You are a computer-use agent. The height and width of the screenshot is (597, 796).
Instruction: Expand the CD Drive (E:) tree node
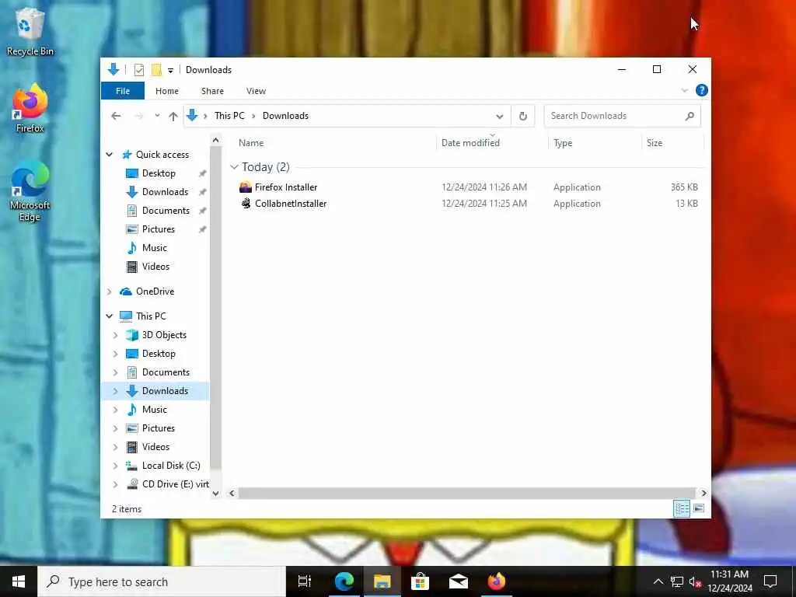(x=115, y=484)
